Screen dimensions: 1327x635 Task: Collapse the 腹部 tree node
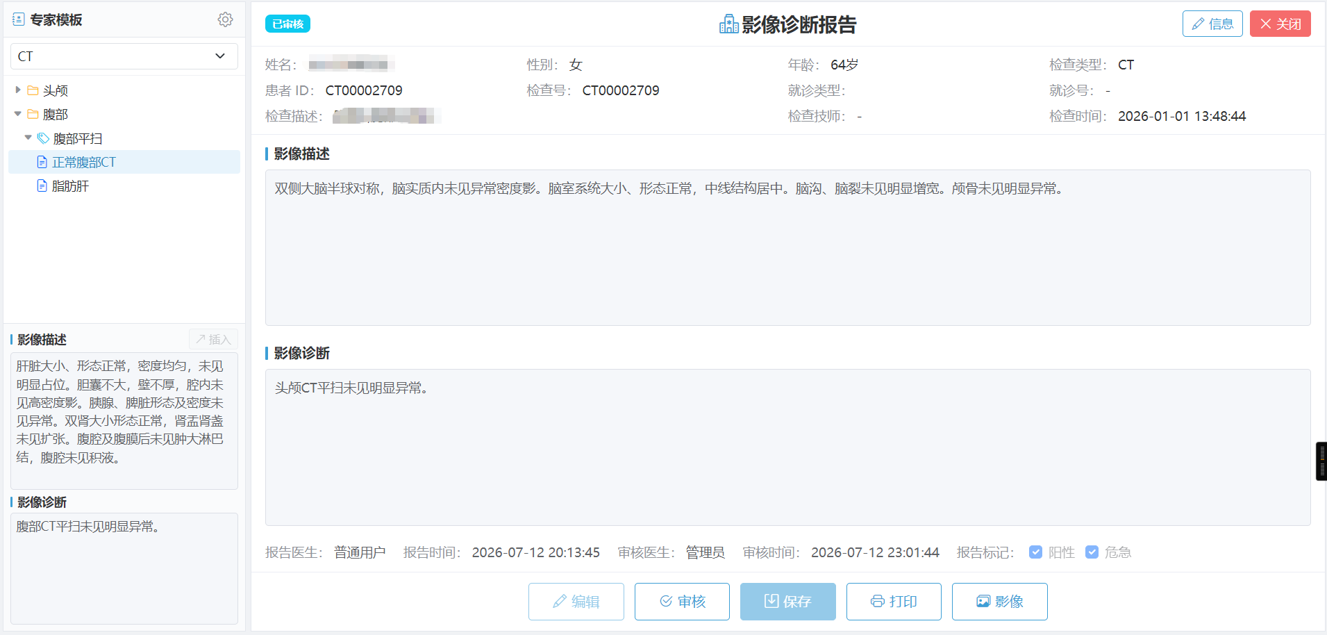tap(18, 114)
